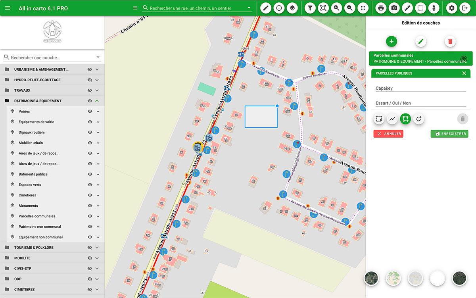Viewport: 476px width, 298px height.
Task: Select the ruler measurement tool
Action: click(x=407, y=8)
